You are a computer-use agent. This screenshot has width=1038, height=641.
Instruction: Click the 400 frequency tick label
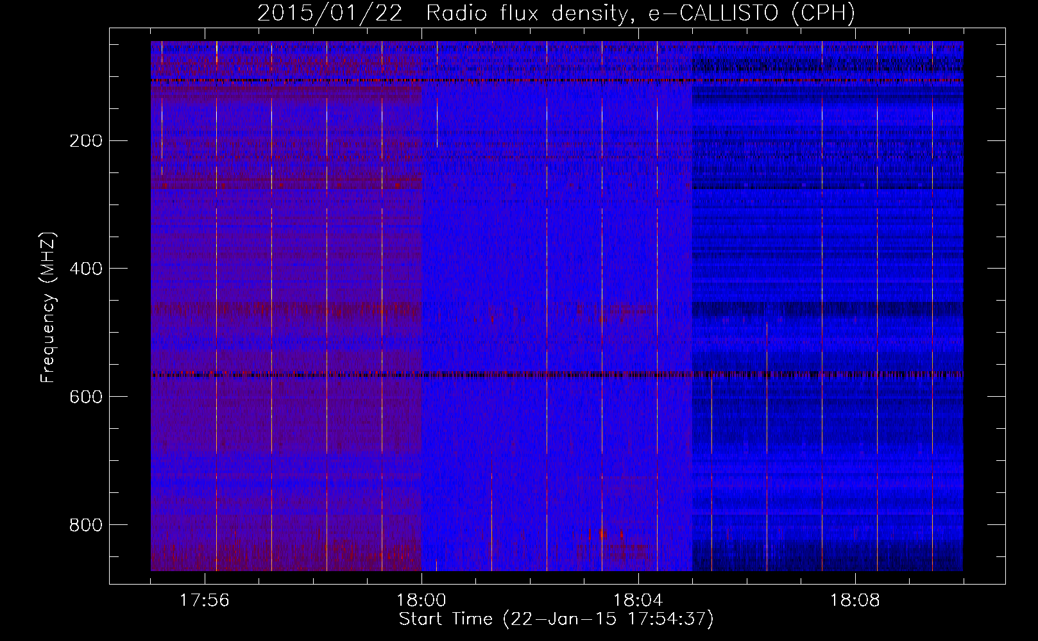pyautogui.click(x=86, y=269)
